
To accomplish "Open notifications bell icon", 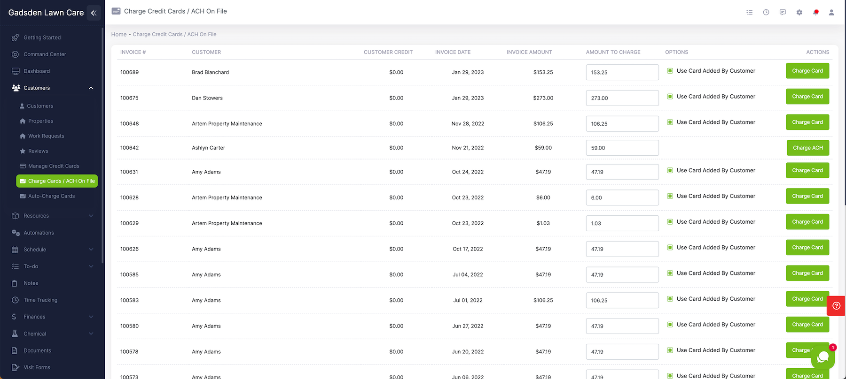I will tap(815, 12).
